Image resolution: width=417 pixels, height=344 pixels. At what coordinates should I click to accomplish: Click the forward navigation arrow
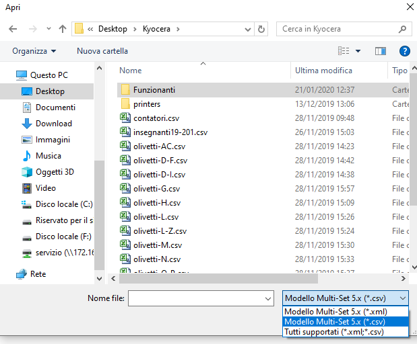tap(33, 29)
